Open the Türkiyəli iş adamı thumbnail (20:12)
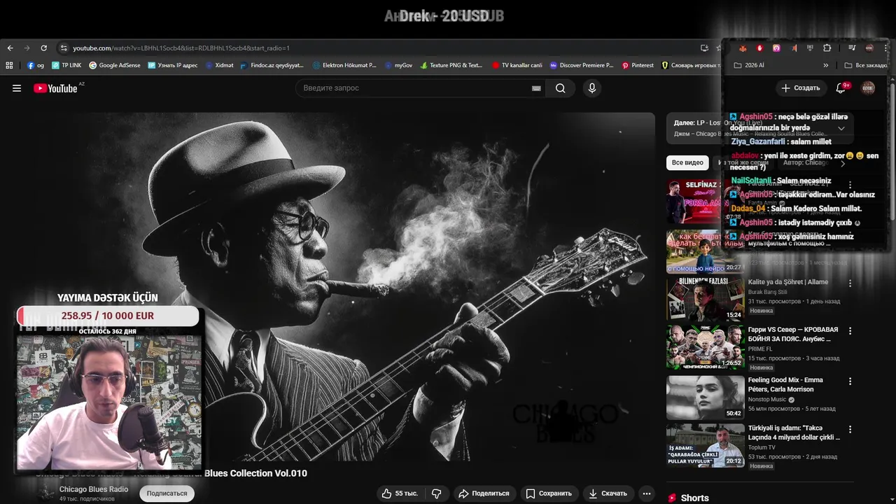896x504 pixels. click(705, 444)
